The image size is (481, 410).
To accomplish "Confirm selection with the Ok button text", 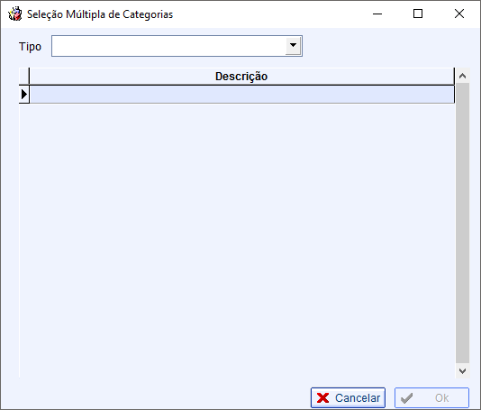I will [441, 398].
